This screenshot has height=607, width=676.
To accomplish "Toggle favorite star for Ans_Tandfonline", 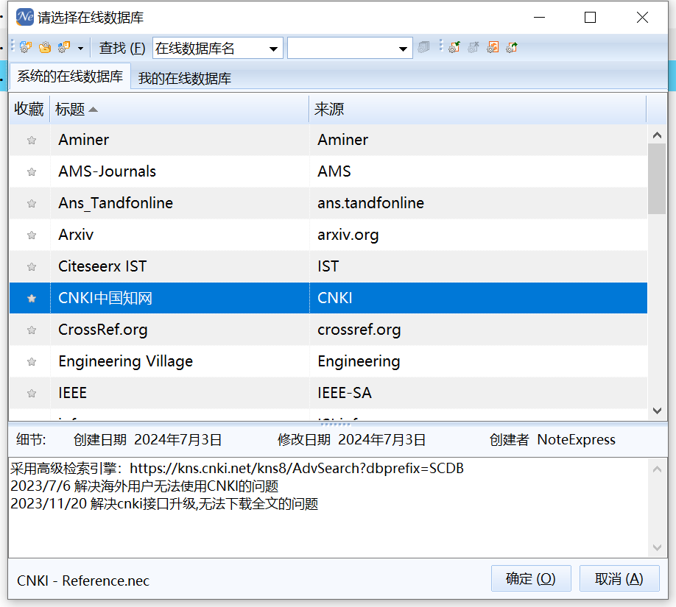I will [x=32, y=203].
